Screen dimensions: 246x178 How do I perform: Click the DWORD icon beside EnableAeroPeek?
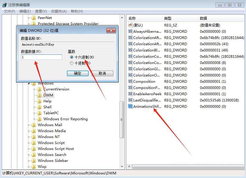[x=130, y=94]
